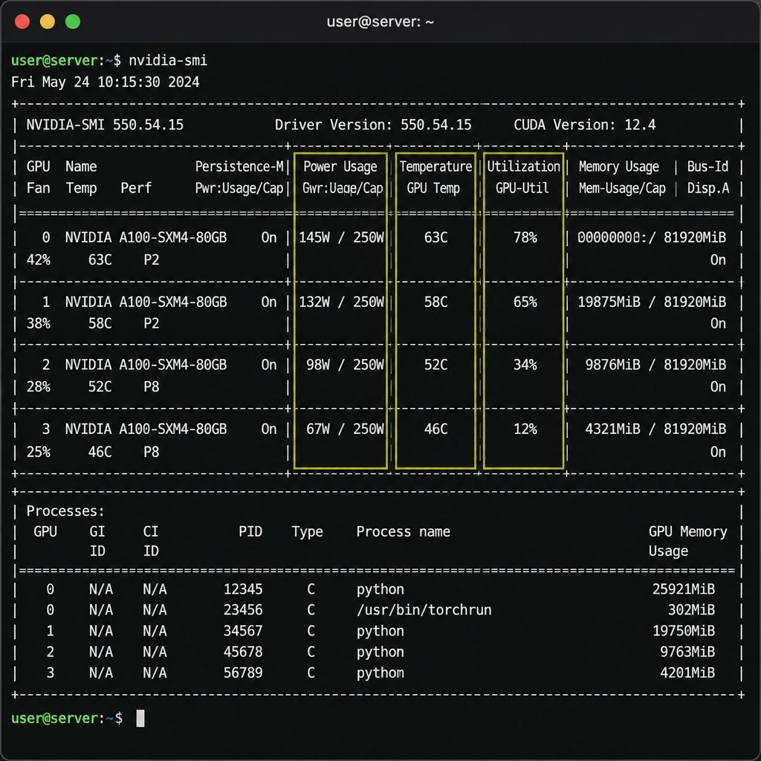Click the 'Mem-Usage/Cap' subheader
Image resolution: width=761 pixels, height=761 pixels.
point(622,188)
